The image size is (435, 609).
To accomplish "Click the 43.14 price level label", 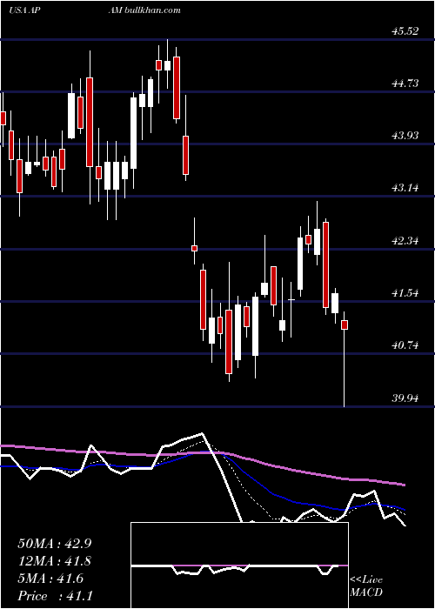I will 405,188.
